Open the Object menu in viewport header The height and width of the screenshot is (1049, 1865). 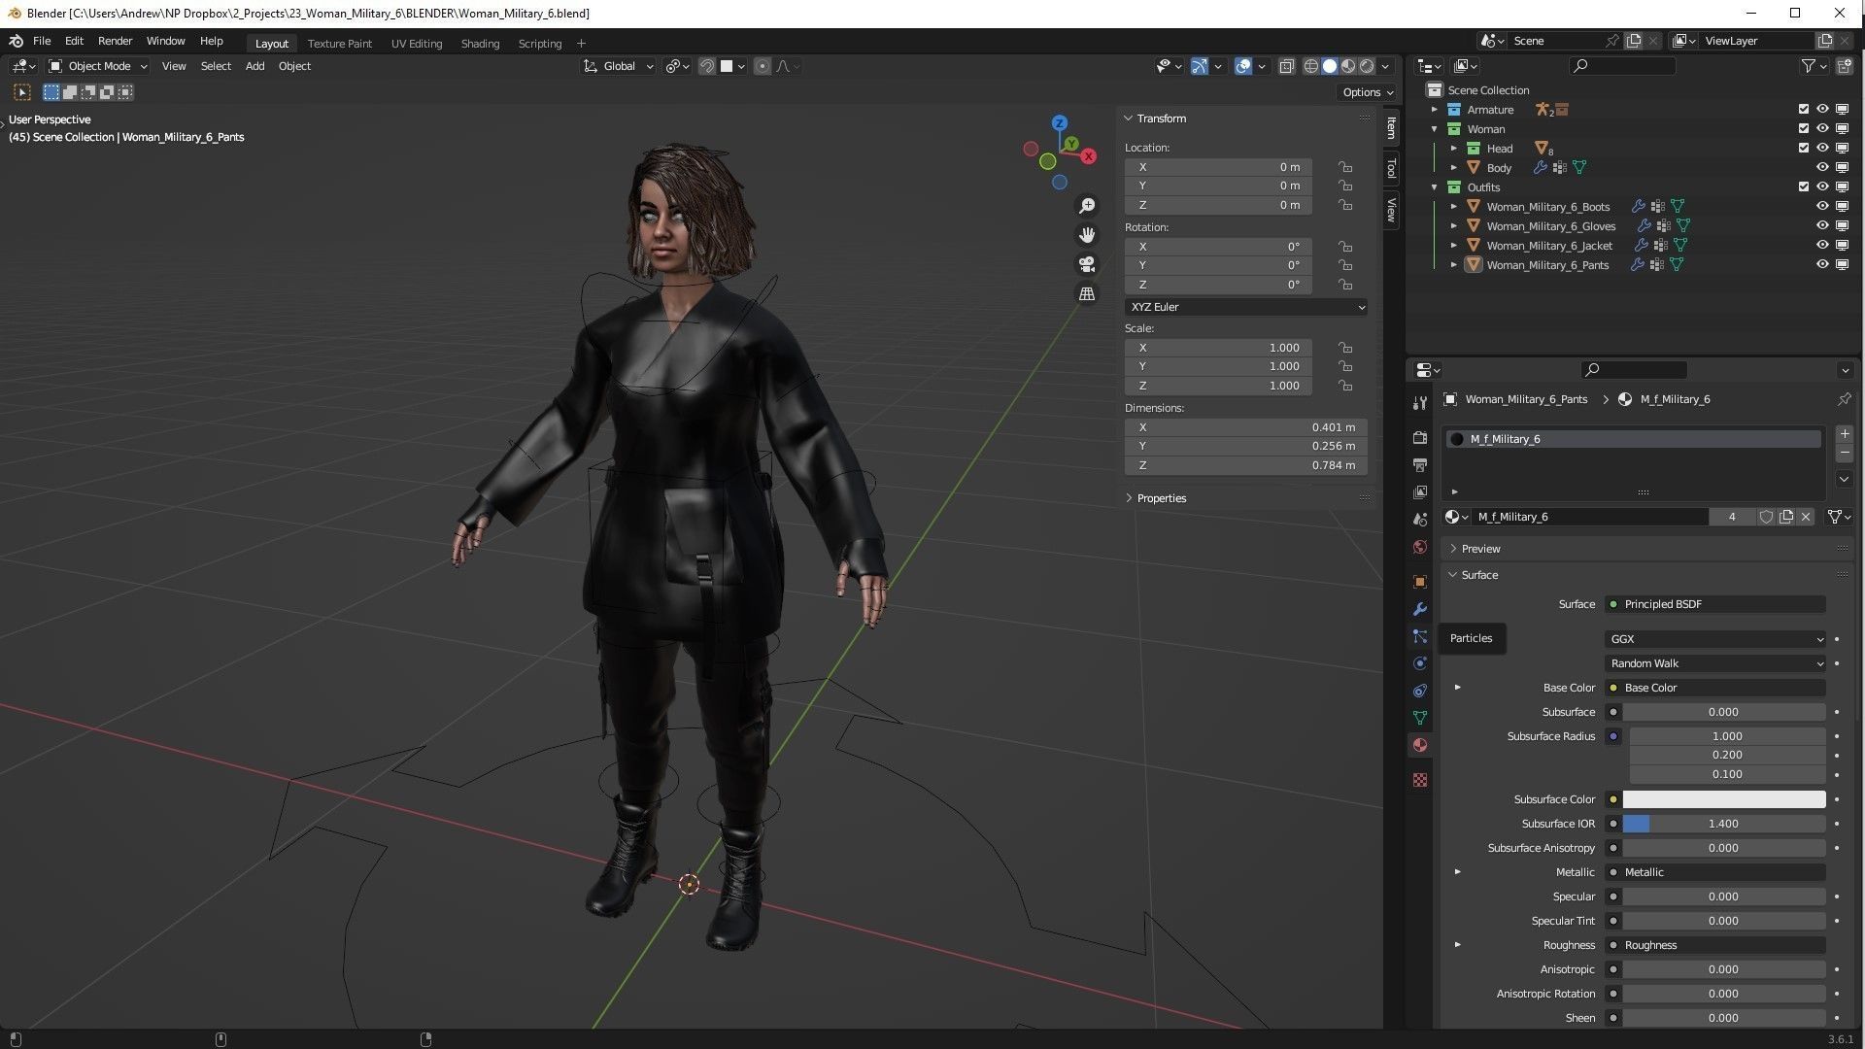294,66
